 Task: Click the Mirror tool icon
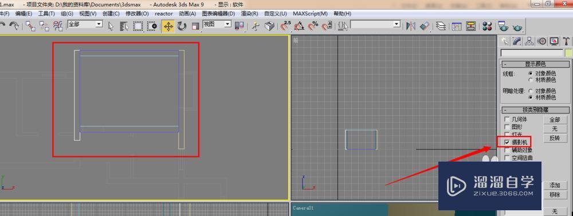(x=411, y=26)
